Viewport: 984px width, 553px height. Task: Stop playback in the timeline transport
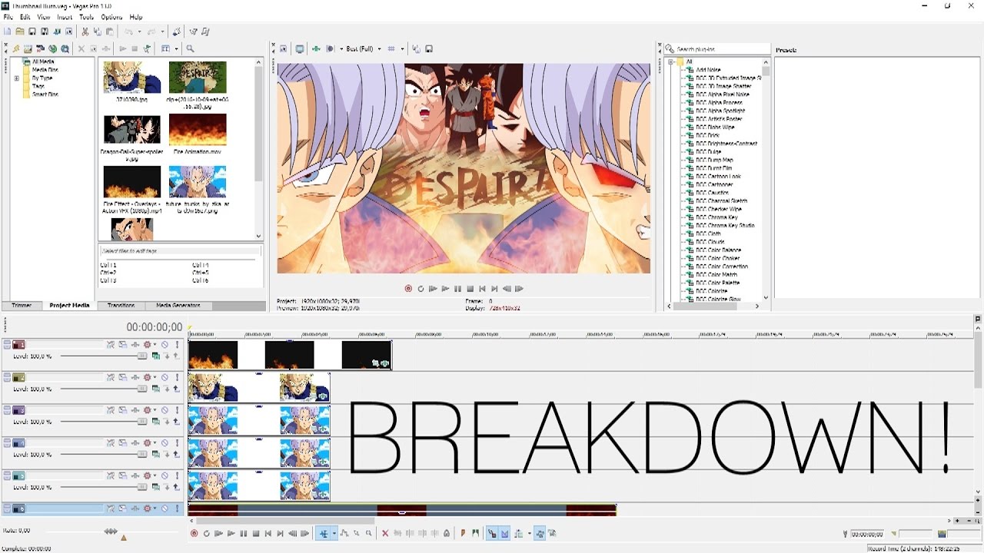coord(256,533)
